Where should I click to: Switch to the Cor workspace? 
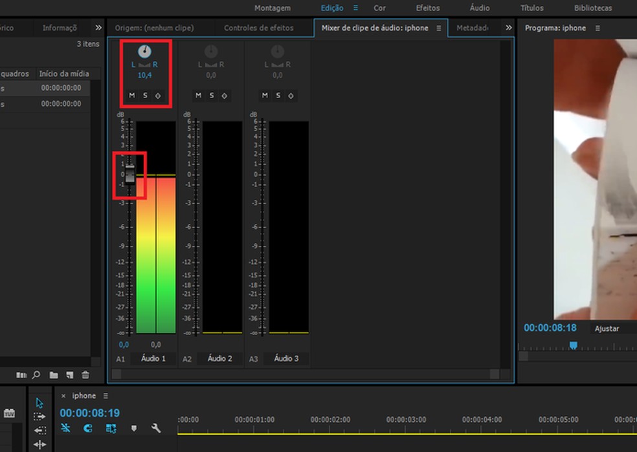(x=379, y=8)
